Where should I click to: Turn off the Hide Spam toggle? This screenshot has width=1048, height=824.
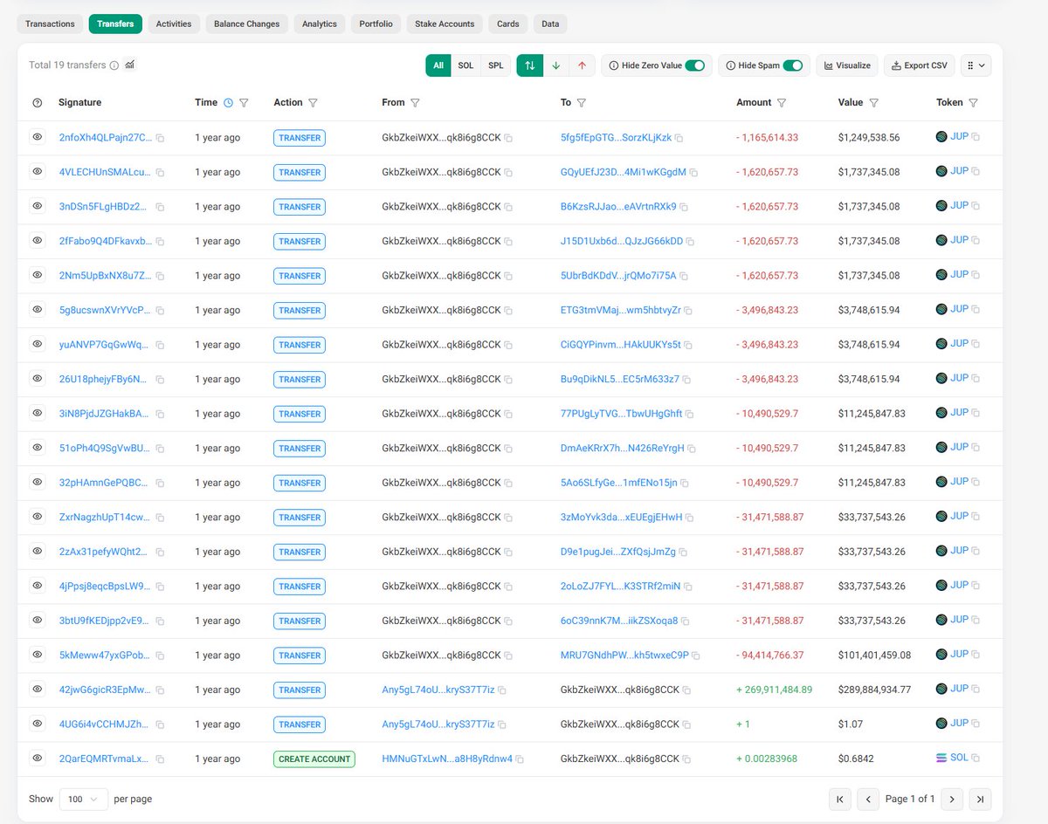793,65
